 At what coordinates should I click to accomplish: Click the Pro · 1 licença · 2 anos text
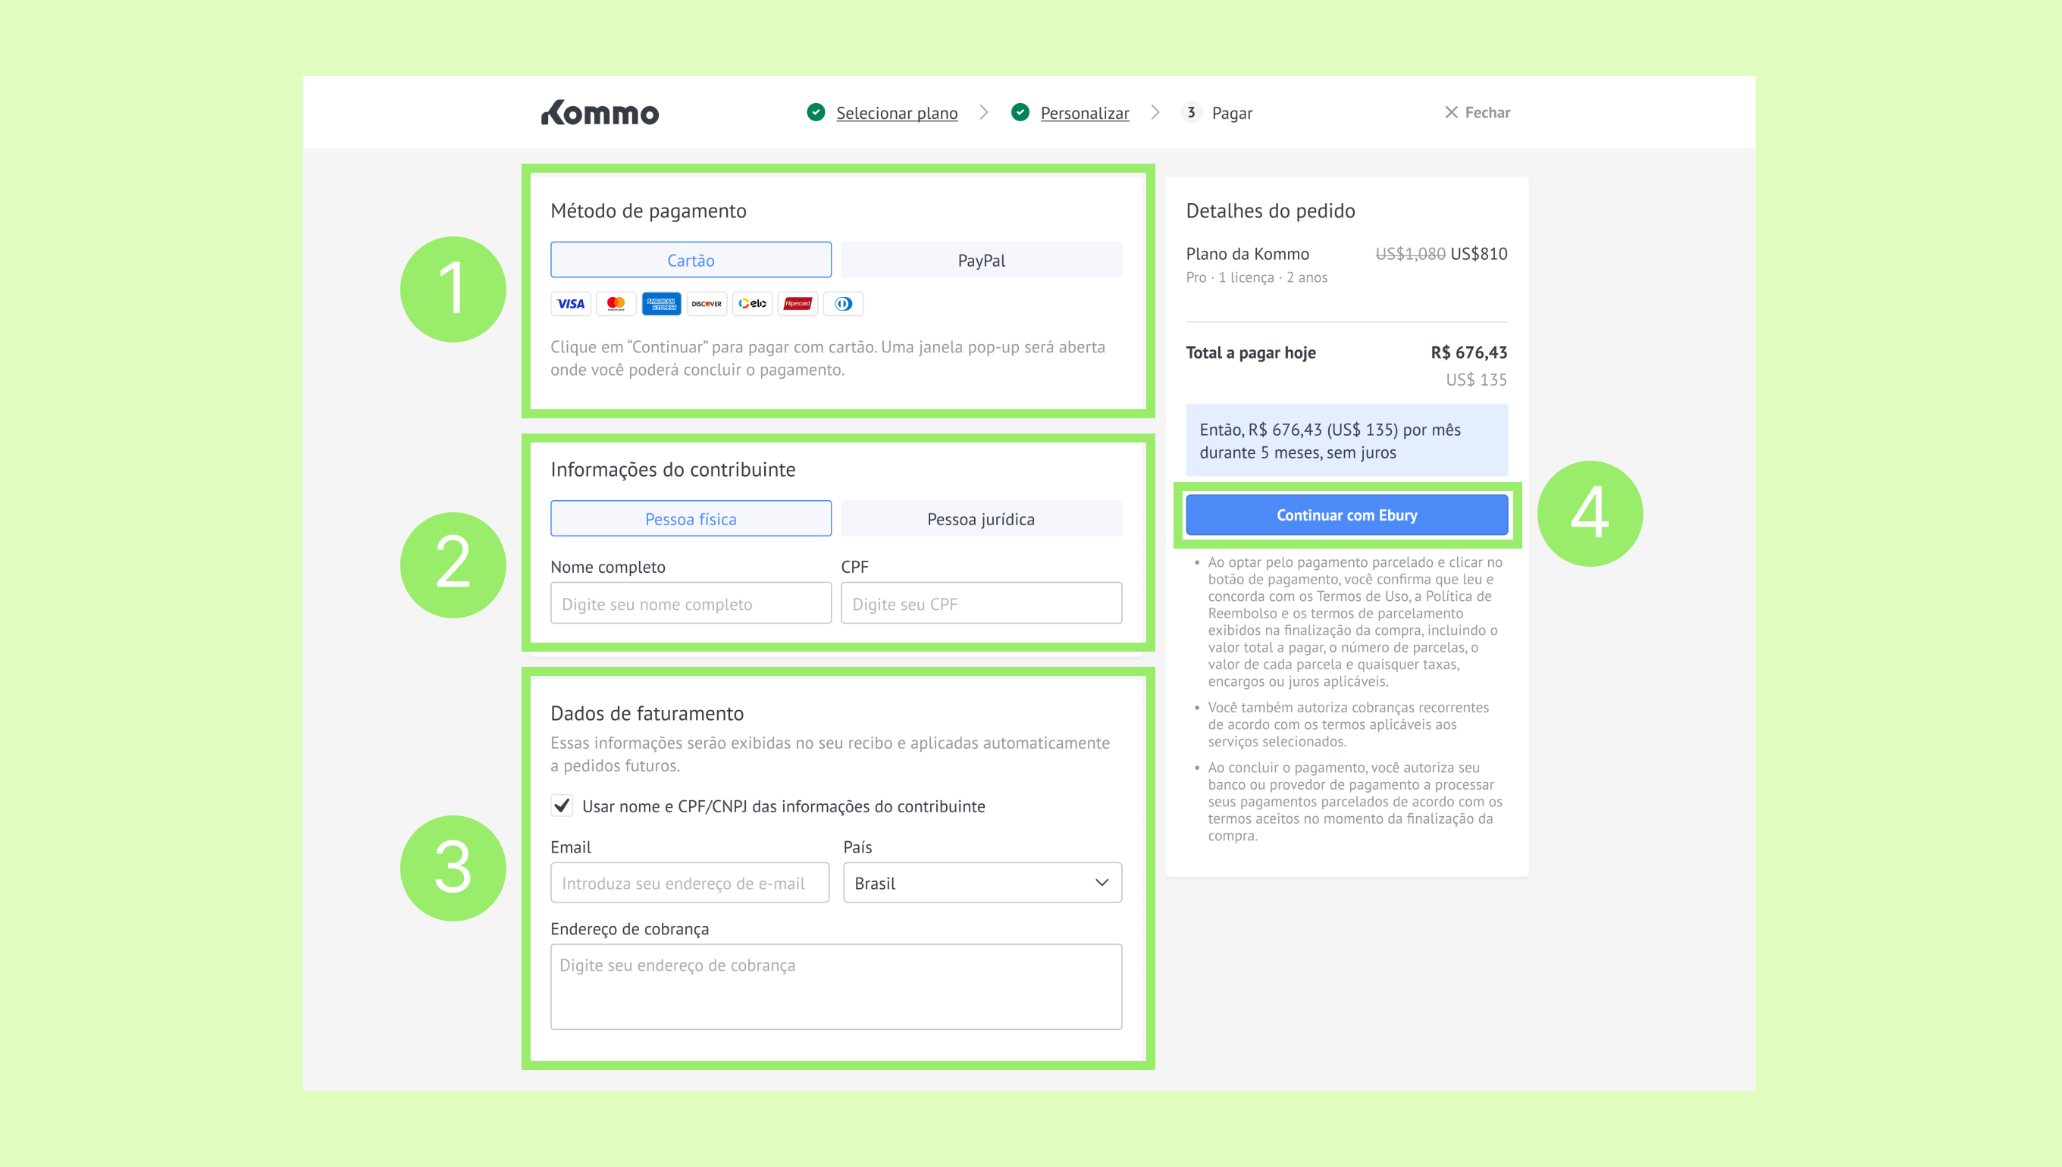[x=1256, y=277]
